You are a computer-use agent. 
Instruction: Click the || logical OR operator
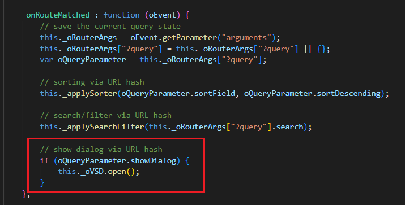coord(308,49)
